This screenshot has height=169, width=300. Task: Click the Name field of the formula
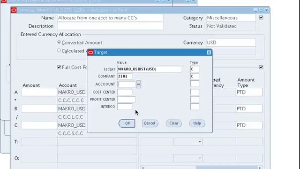point(110,18)
